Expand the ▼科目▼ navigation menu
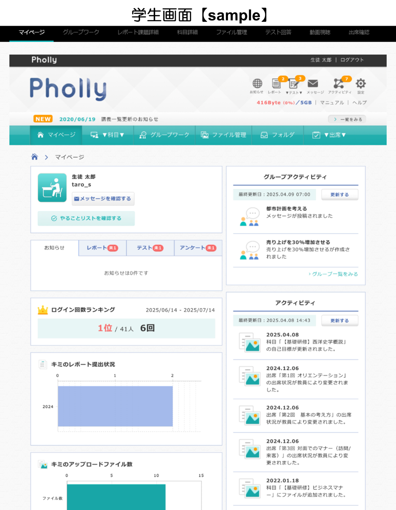The width and height of the screenshot is (396, 510). pyautogui.click(x=108, y=135)
